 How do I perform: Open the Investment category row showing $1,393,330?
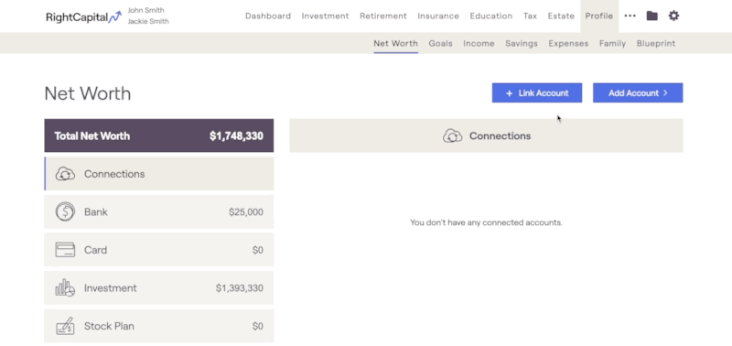(x=158, y=287)
